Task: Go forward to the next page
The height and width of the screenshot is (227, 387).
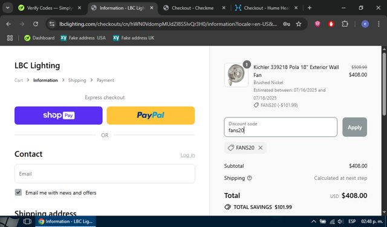Action: 22,24
